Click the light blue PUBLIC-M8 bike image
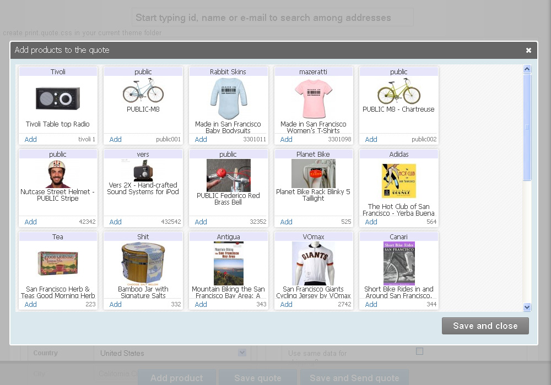This screenshot has height=385, width=551. 143,90
